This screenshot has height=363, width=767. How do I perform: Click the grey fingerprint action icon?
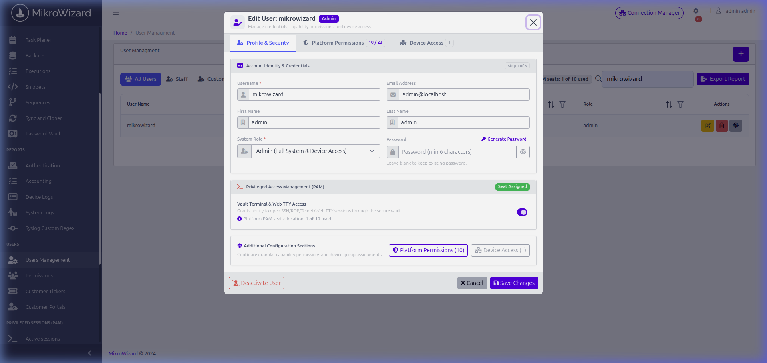click(x=736, y=126)
